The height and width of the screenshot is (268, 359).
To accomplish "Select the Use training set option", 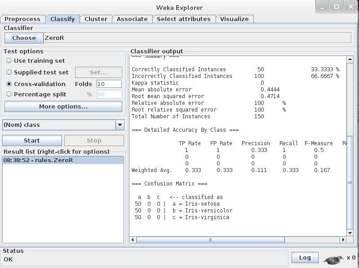I will point(35,61).
